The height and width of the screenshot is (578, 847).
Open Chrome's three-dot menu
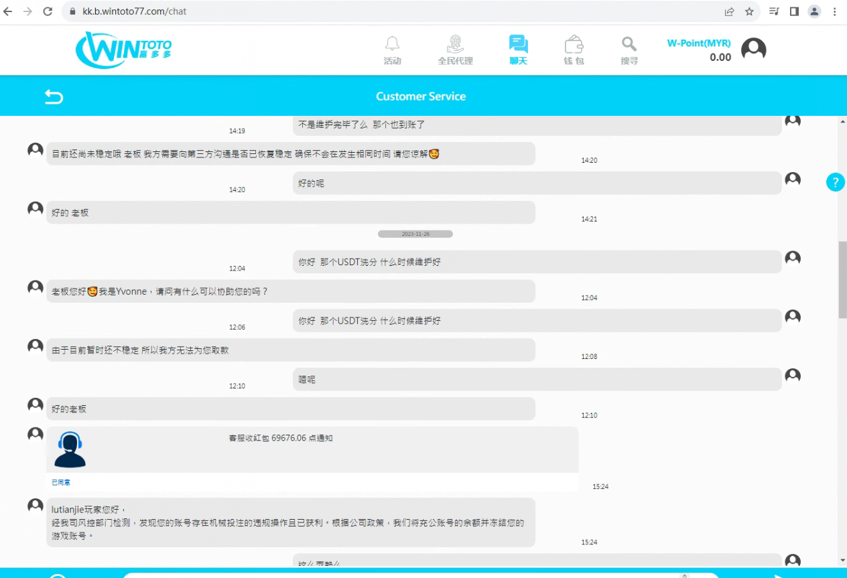pos(835,11)
